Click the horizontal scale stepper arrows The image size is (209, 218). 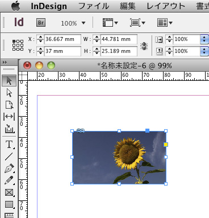(x=169, y=39)
